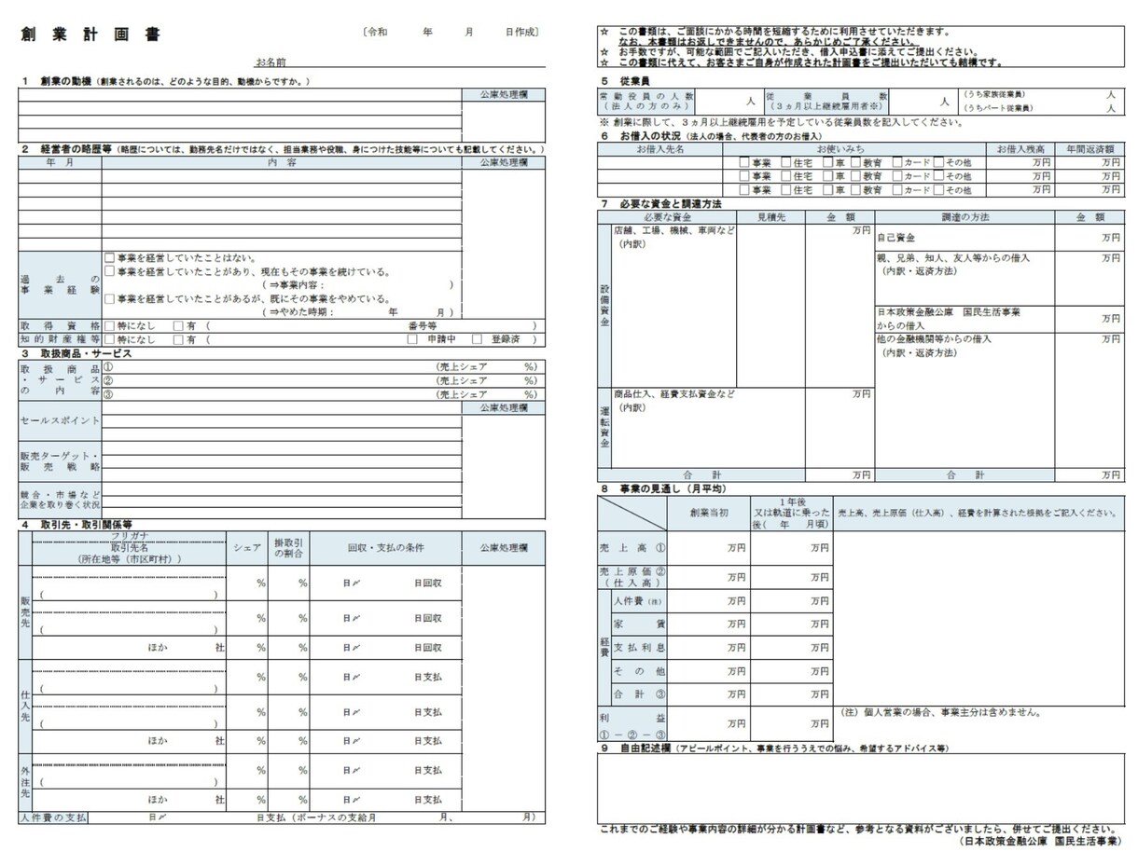Click 売上高① cell under 創業当初
1138x865 pixels.
pos(709,548)
